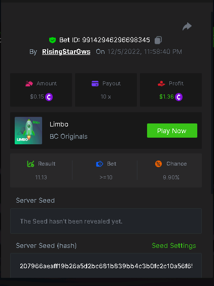Screen dimensions: 214x286
Task: Click the Play Now button
Action: (x=172, y=131)
